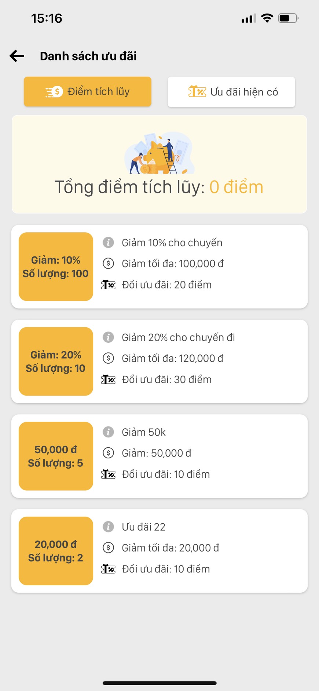Open the Giảm 50k offer card
This screenshot has height=691, width=319.
(159, 456)
